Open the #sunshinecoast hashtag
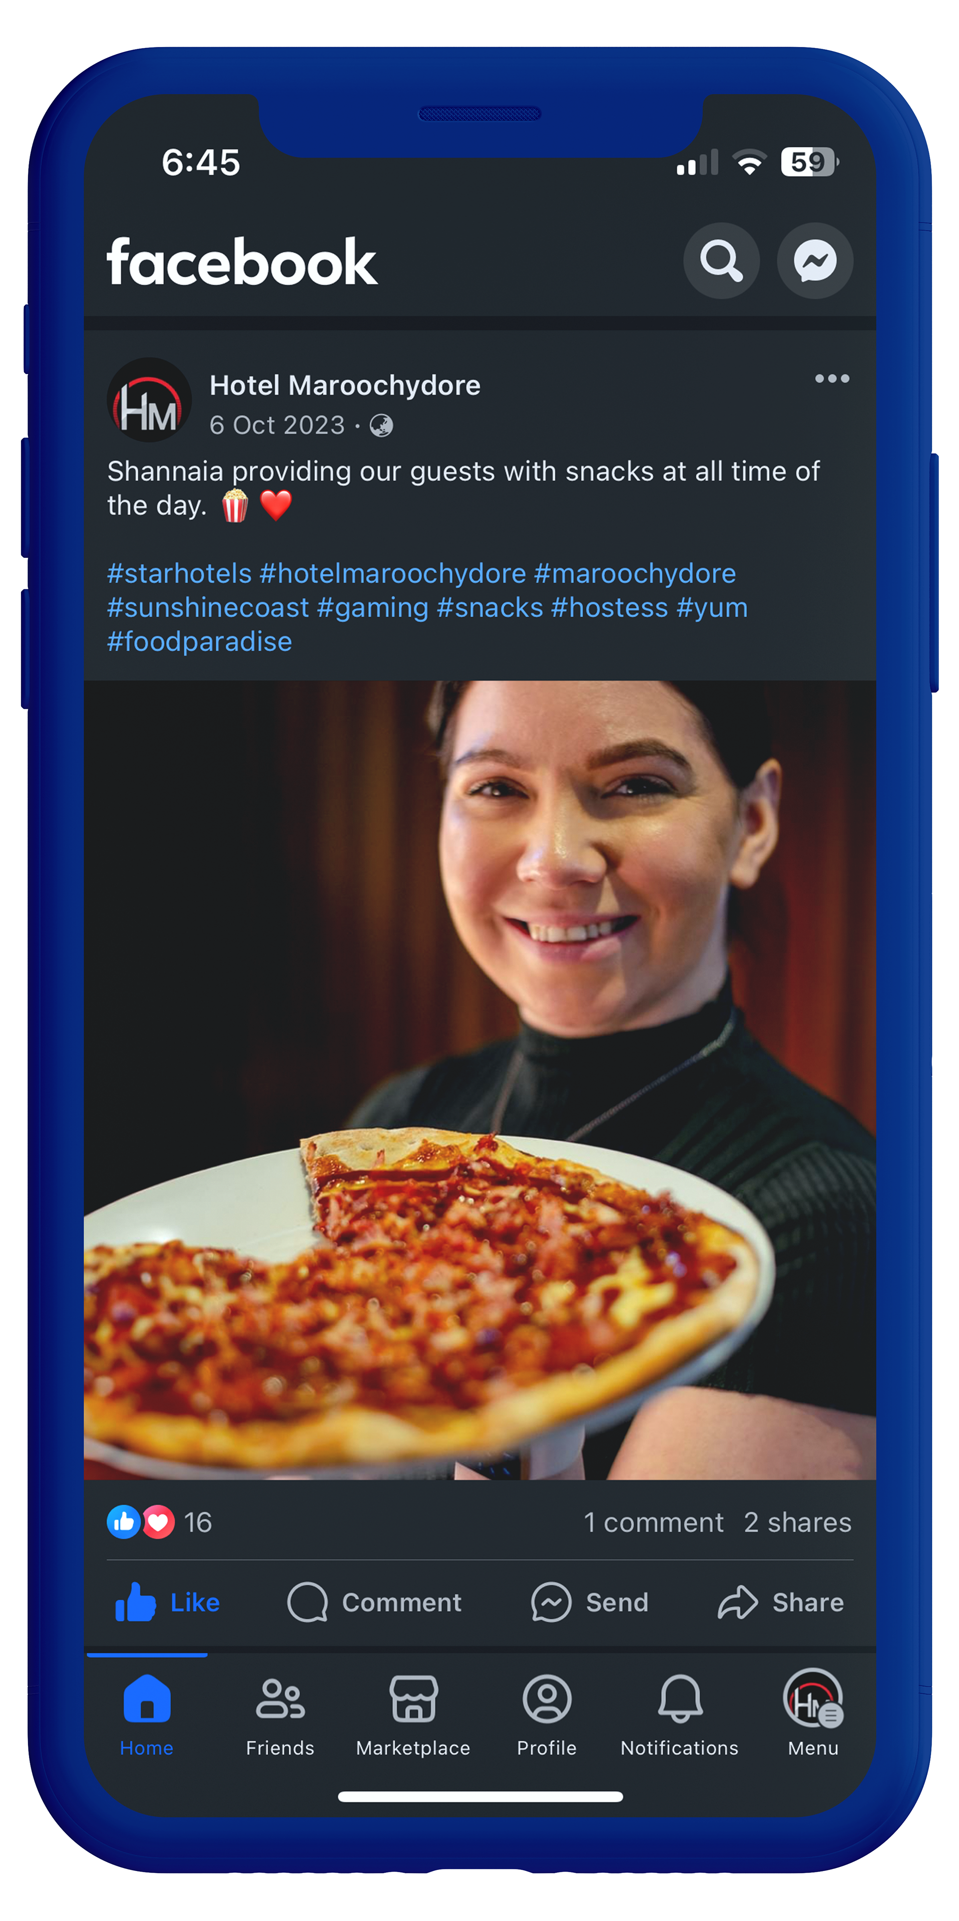Image resolution: width=959 pixels, height=1921 pixels. coord(207,608)
